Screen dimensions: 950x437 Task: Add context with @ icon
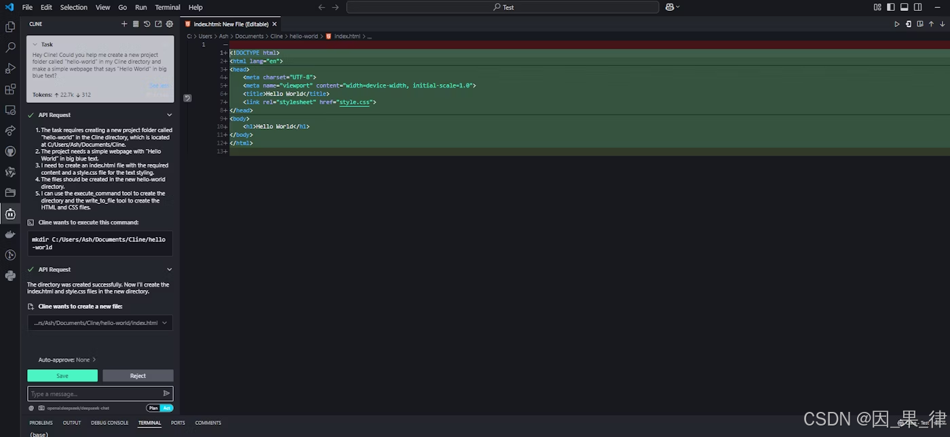(x=31, y=408)
